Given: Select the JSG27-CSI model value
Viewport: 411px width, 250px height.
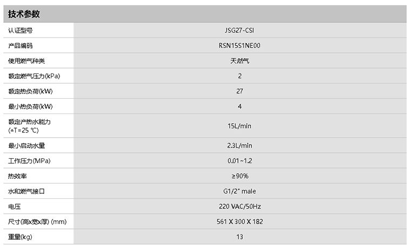Looking at the screenshot, I should 240,30.
